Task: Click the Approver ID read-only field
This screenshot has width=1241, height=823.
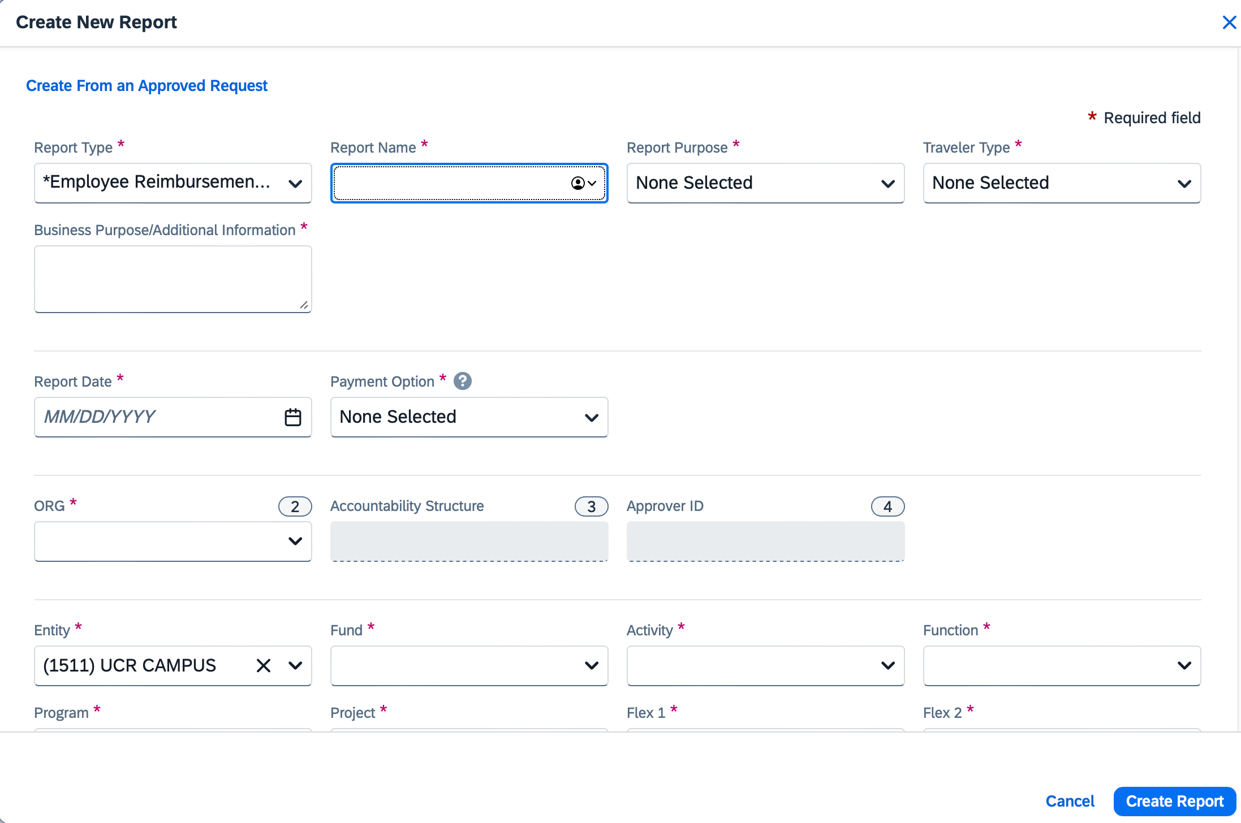Action: click(765, 542)
